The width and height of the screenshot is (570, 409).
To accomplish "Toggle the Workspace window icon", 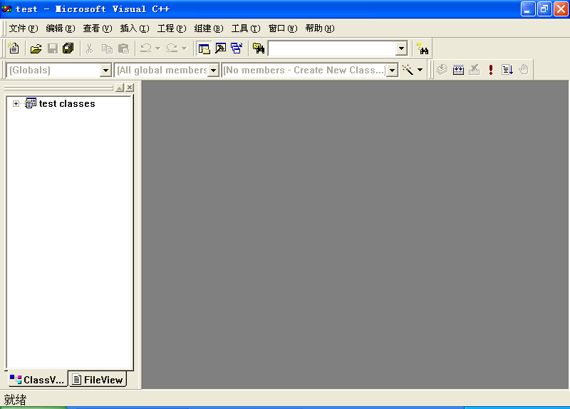I will click(204, 48).
